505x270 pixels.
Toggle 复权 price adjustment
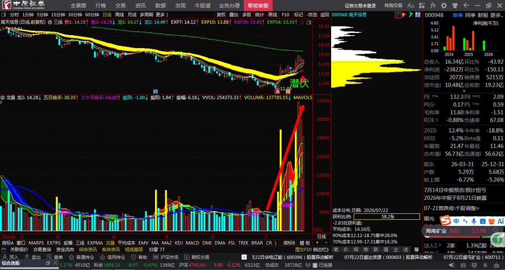[221, 15]
